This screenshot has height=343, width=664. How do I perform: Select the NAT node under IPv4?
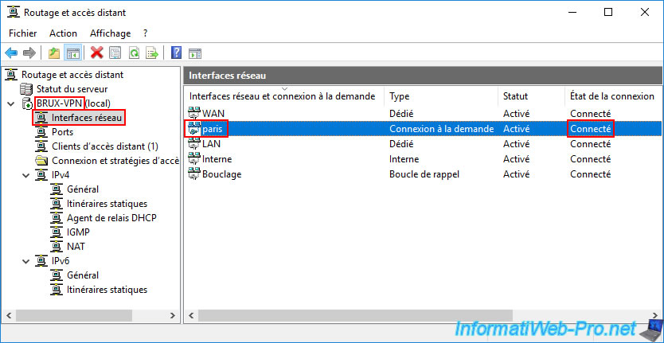point(76,247)
